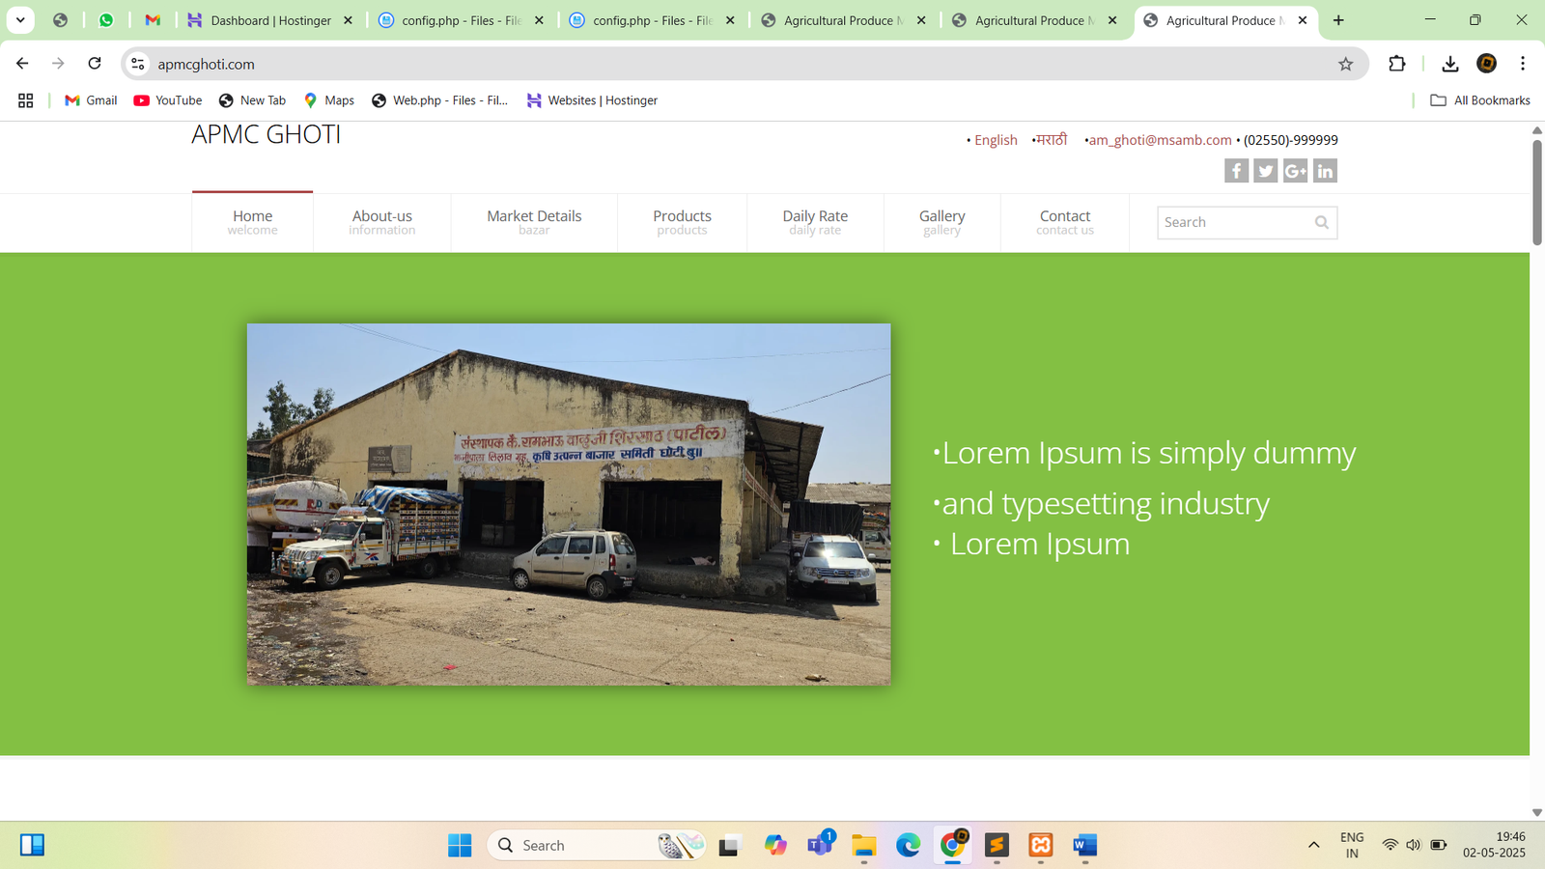Open Chrome downloads icon
Image resolution: width=1545 pixels, height=869 pixels.
tap(1449, 64)
